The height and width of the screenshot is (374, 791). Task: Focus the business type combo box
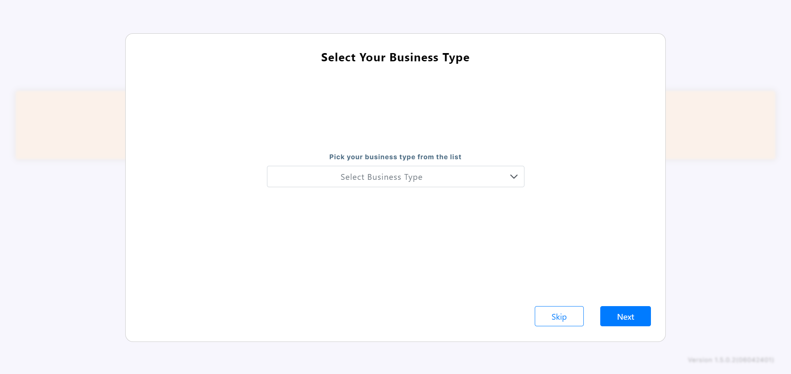point(395,177)
